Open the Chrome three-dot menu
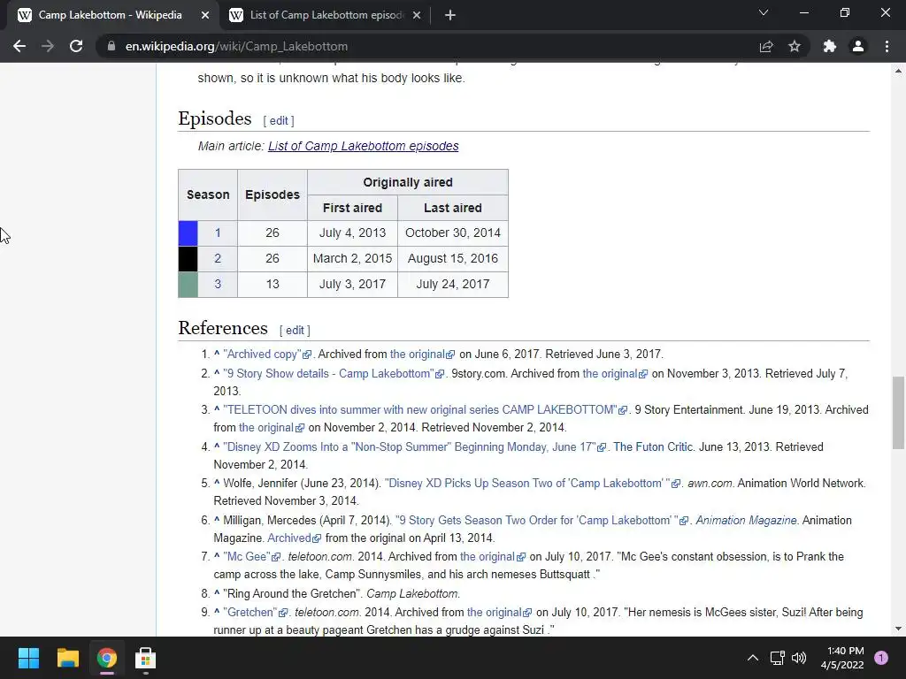 887,46
